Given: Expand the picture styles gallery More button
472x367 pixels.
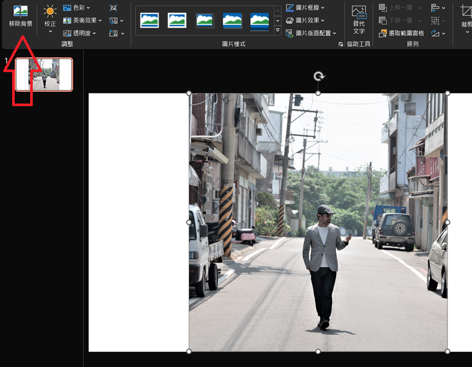Looking at the screenshot, I should tap(278, 31).
